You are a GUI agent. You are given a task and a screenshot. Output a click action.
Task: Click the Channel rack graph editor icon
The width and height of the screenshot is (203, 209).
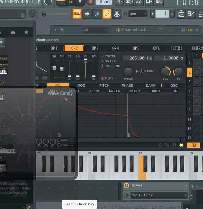point(183,30)
